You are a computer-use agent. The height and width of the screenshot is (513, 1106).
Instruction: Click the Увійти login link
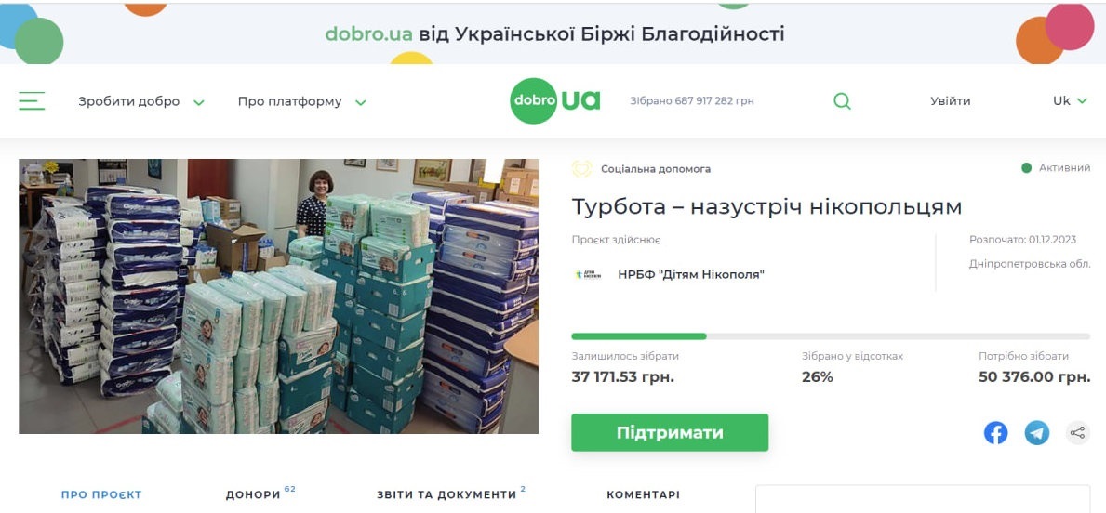950,100
